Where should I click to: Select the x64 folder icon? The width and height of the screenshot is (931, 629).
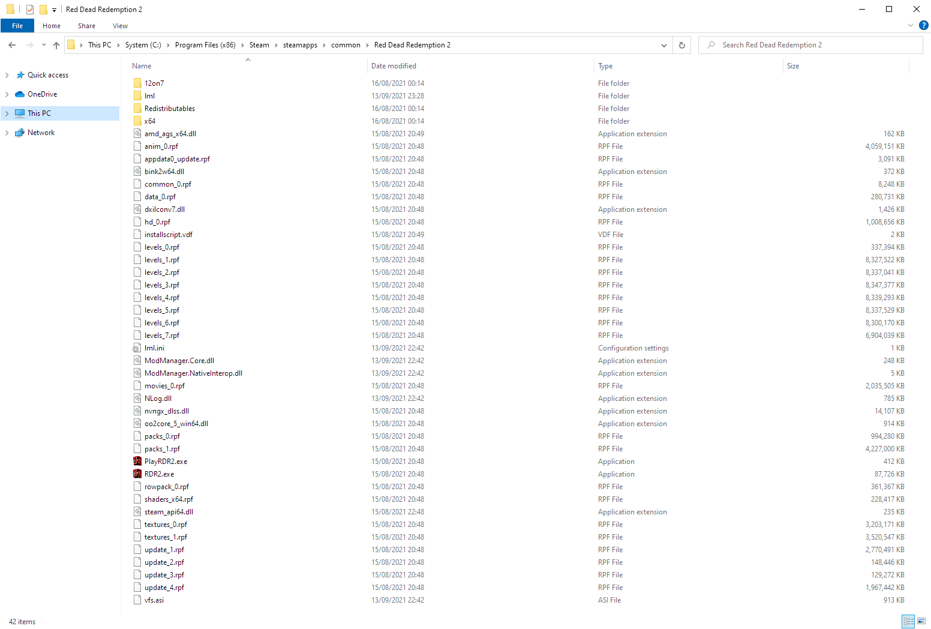137,121
